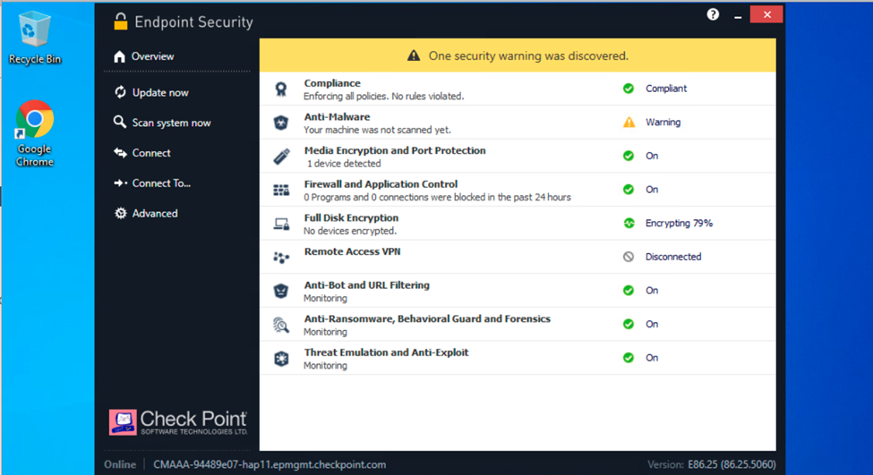Click 'No devices encrypted.' text
This screenshot has height=475, width=873.
point(349,231)
